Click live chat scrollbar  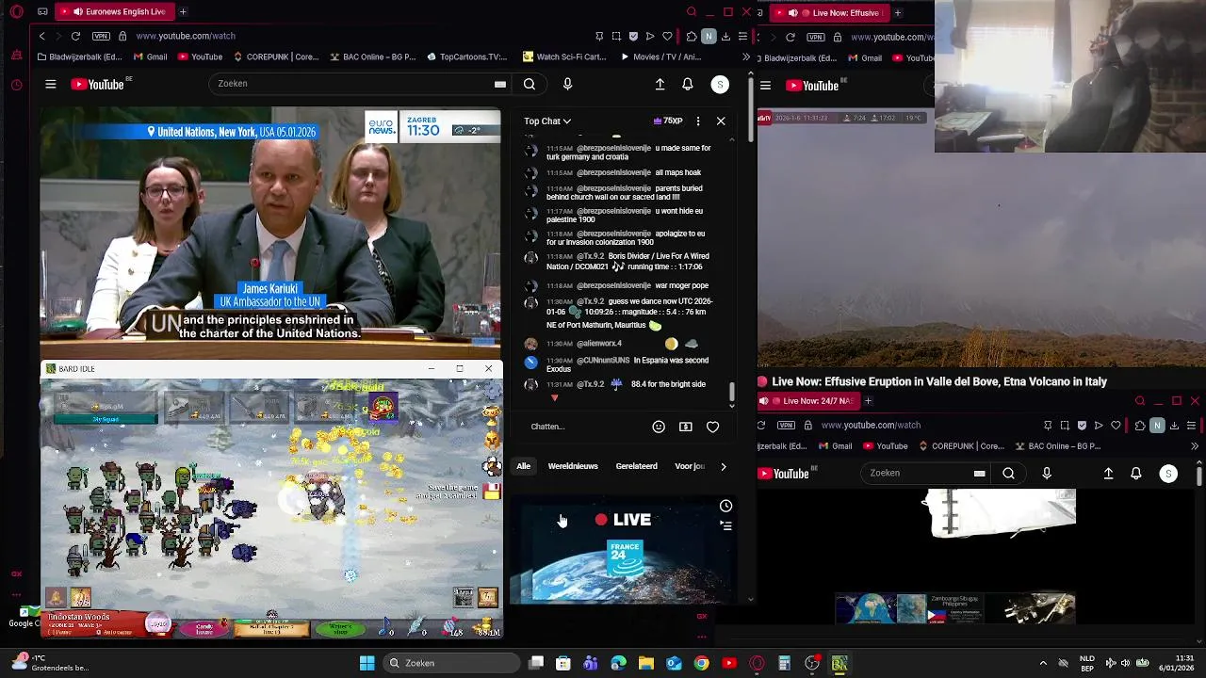point(731,393)
